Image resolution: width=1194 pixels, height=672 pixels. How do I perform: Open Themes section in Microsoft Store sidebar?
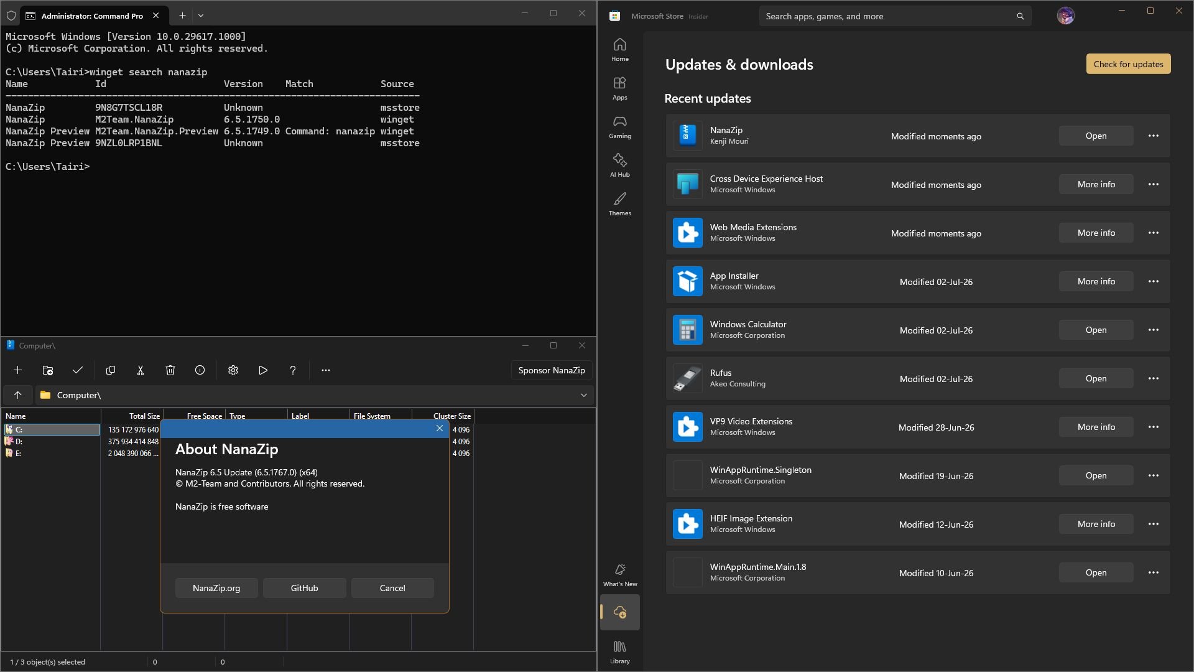(620, 204)
